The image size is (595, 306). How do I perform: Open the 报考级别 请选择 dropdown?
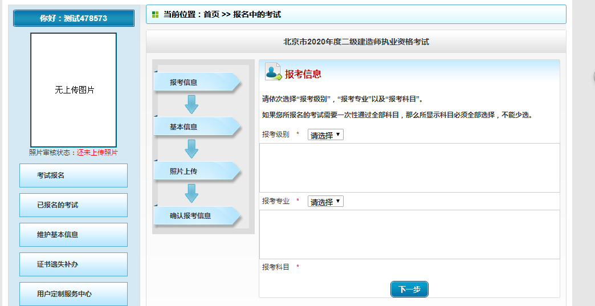click(x=325, y=135)
